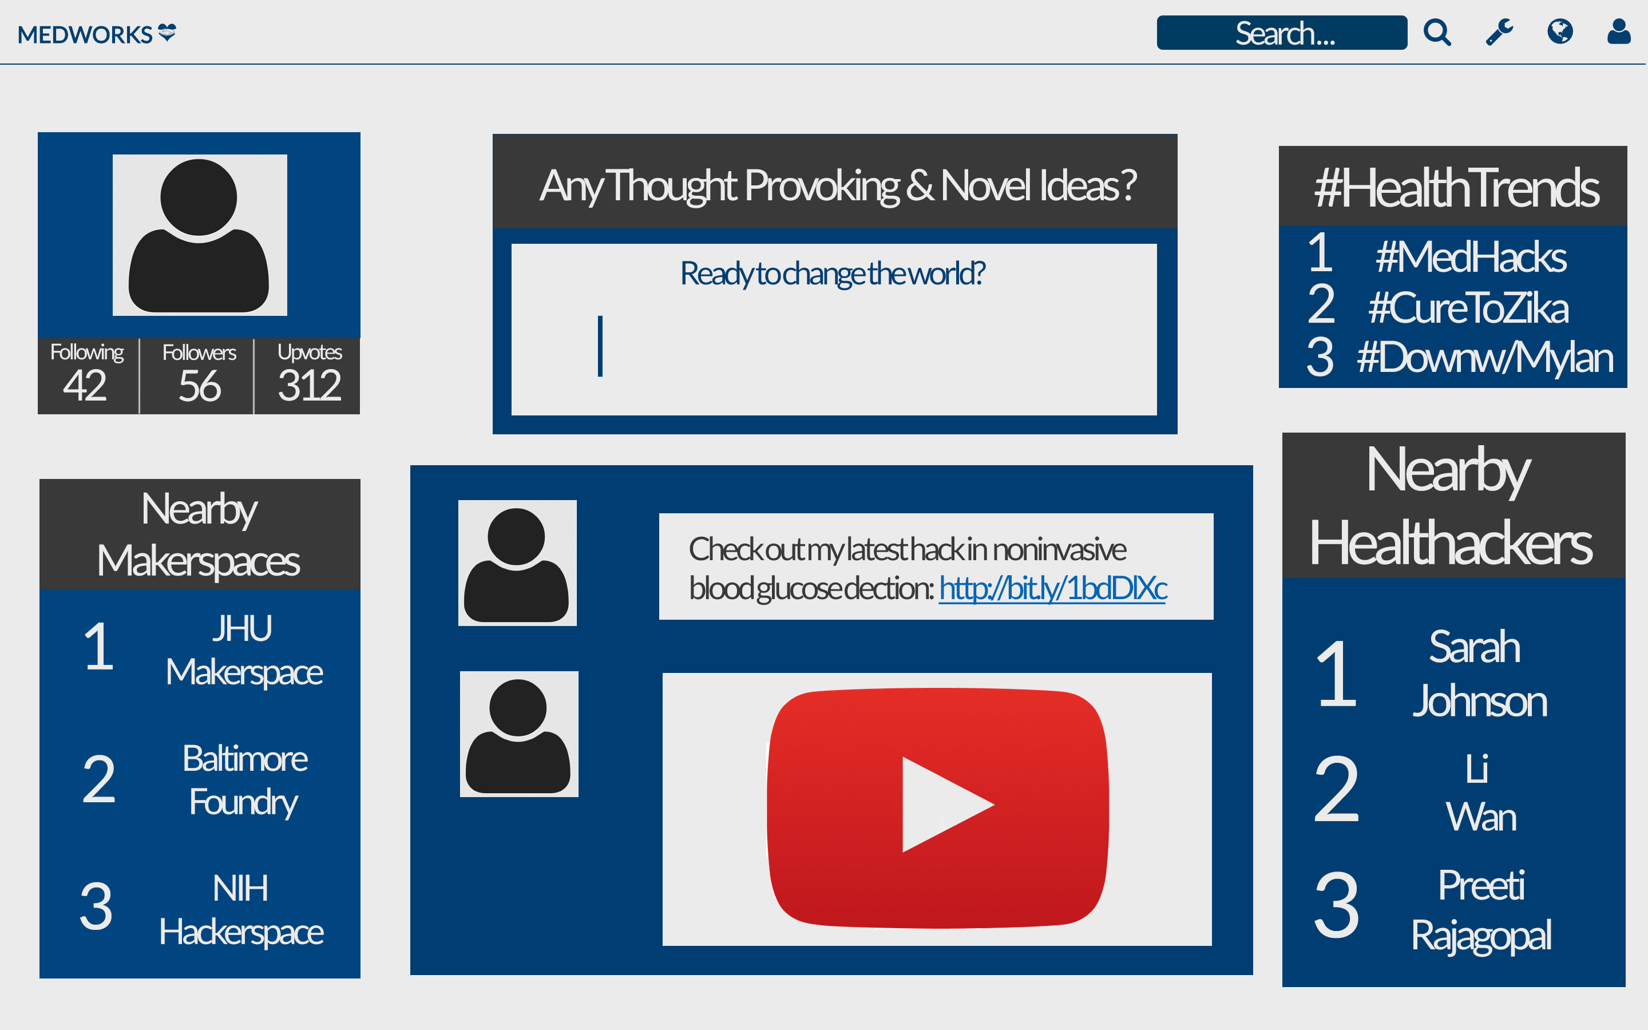Click the Search... input field
The width and height of the screenshot is (1648, 1030).
[x=1281, y=33]
